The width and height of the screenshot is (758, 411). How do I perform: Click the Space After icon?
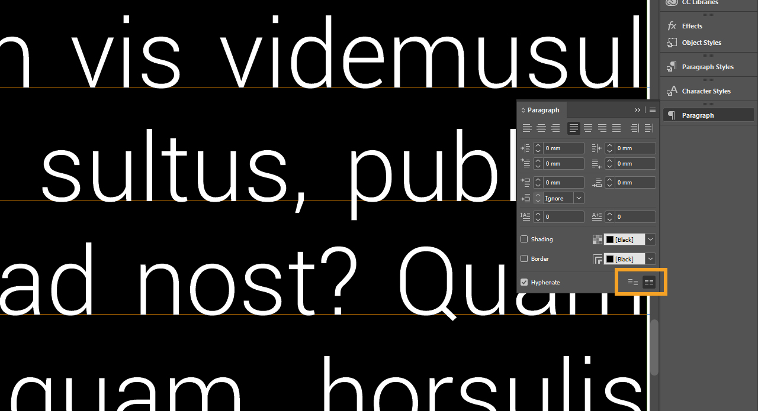597,182
